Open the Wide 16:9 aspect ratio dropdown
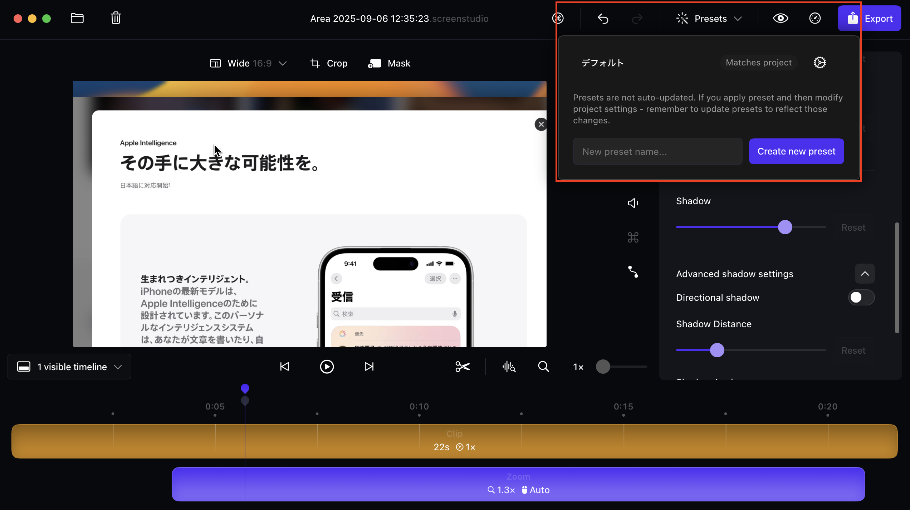This screenshot has width=910, height=510. pos(248,63)
